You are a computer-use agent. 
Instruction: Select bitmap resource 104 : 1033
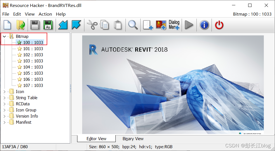[33, 67]
